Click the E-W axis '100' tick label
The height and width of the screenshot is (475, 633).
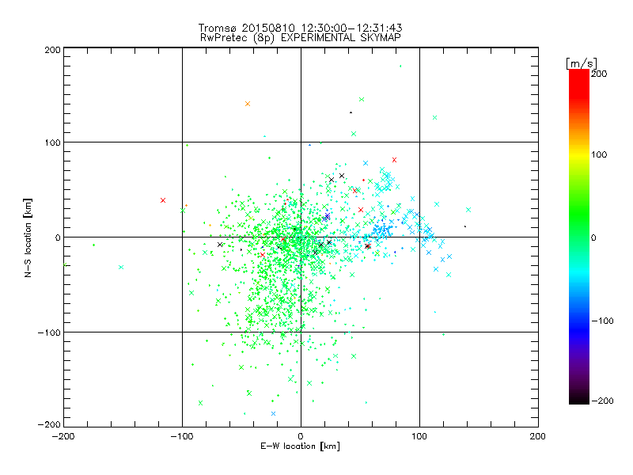419,437
